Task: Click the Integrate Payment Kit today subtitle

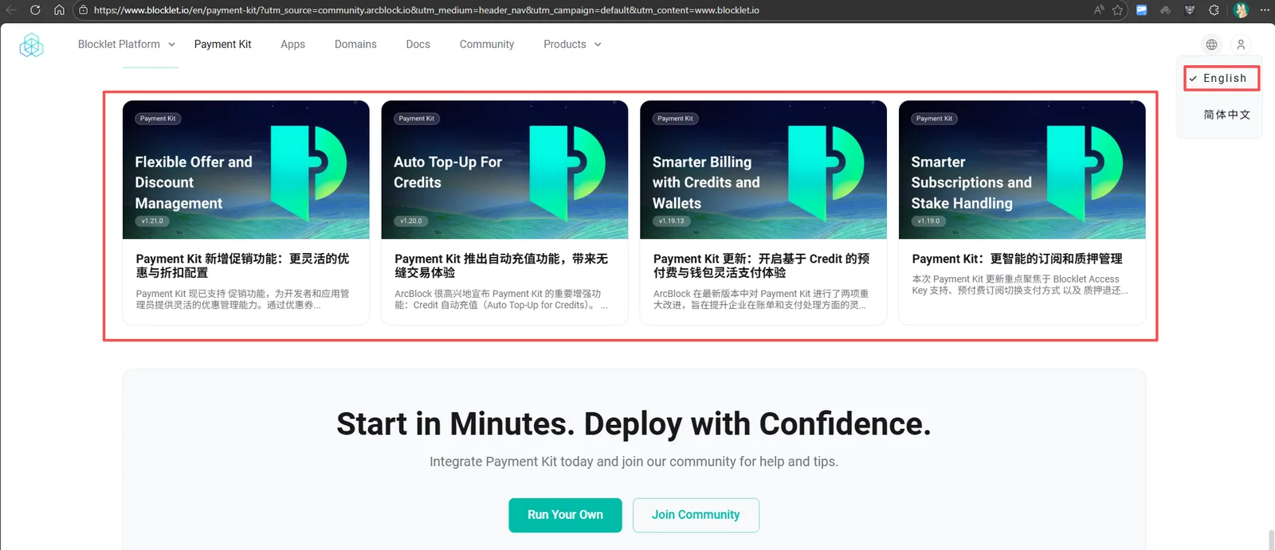Action: click(634, 462)
